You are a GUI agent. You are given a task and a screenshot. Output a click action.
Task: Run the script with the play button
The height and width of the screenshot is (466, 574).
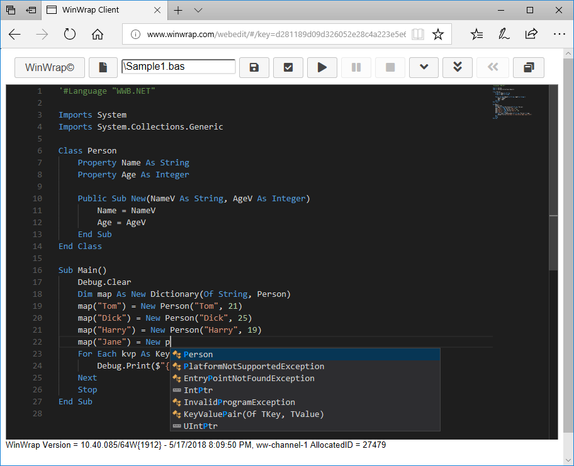tap(322, 67)
